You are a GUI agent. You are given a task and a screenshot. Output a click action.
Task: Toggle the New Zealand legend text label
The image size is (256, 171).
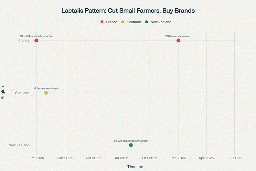point(161,22)
